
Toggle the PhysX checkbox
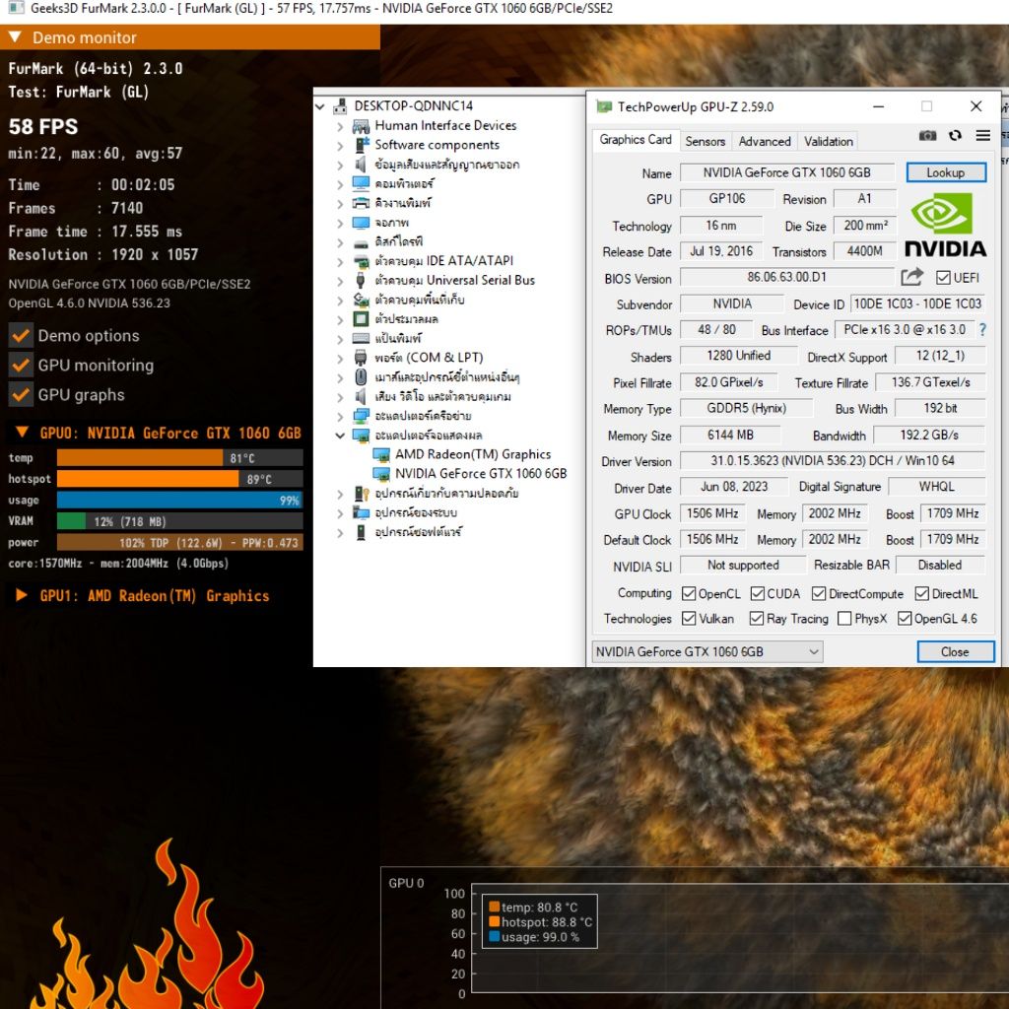tap(844, 619)
